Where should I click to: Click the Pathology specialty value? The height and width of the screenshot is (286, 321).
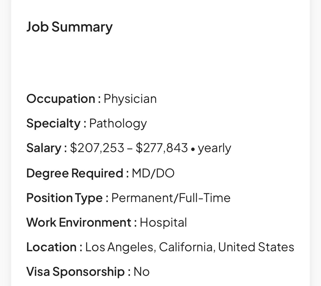[x=118, y=123]
